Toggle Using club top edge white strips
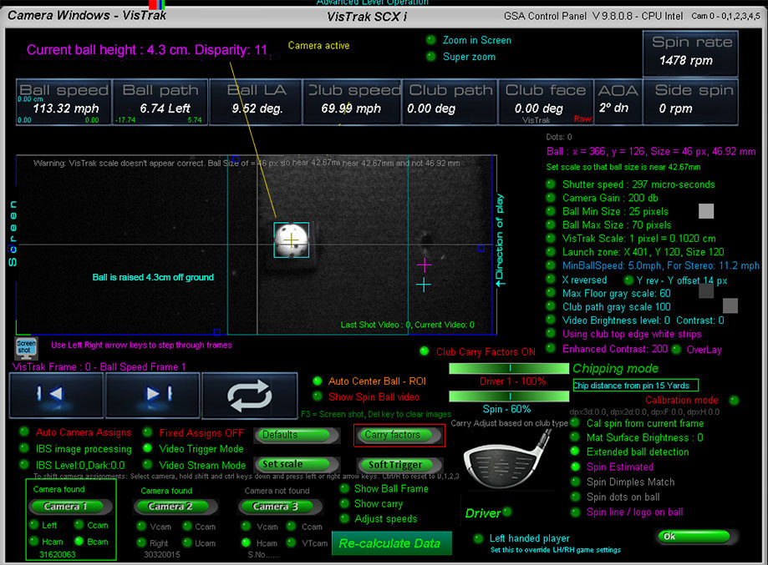768x565 pixels. pyautogui.click(x=551, y=334)
